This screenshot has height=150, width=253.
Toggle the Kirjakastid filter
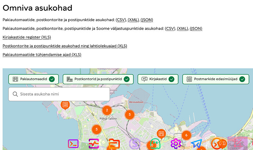pyautogui.click(x=158, y=79)
